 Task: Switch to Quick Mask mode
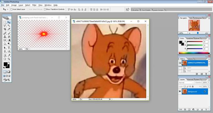(9, 72)
